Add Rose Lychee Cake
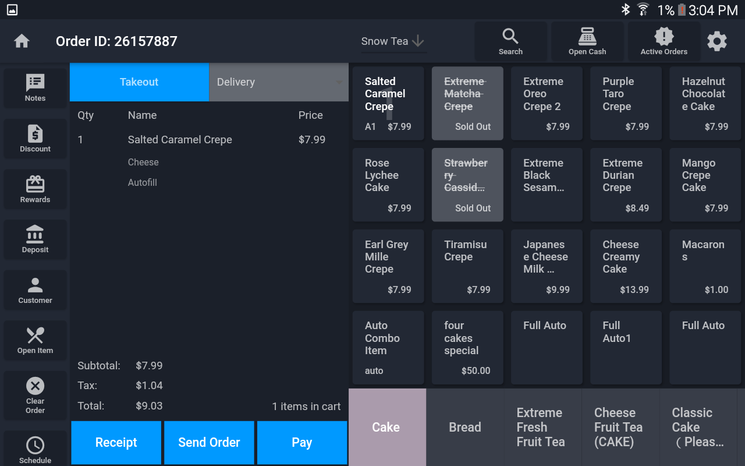 coord(388,185)
